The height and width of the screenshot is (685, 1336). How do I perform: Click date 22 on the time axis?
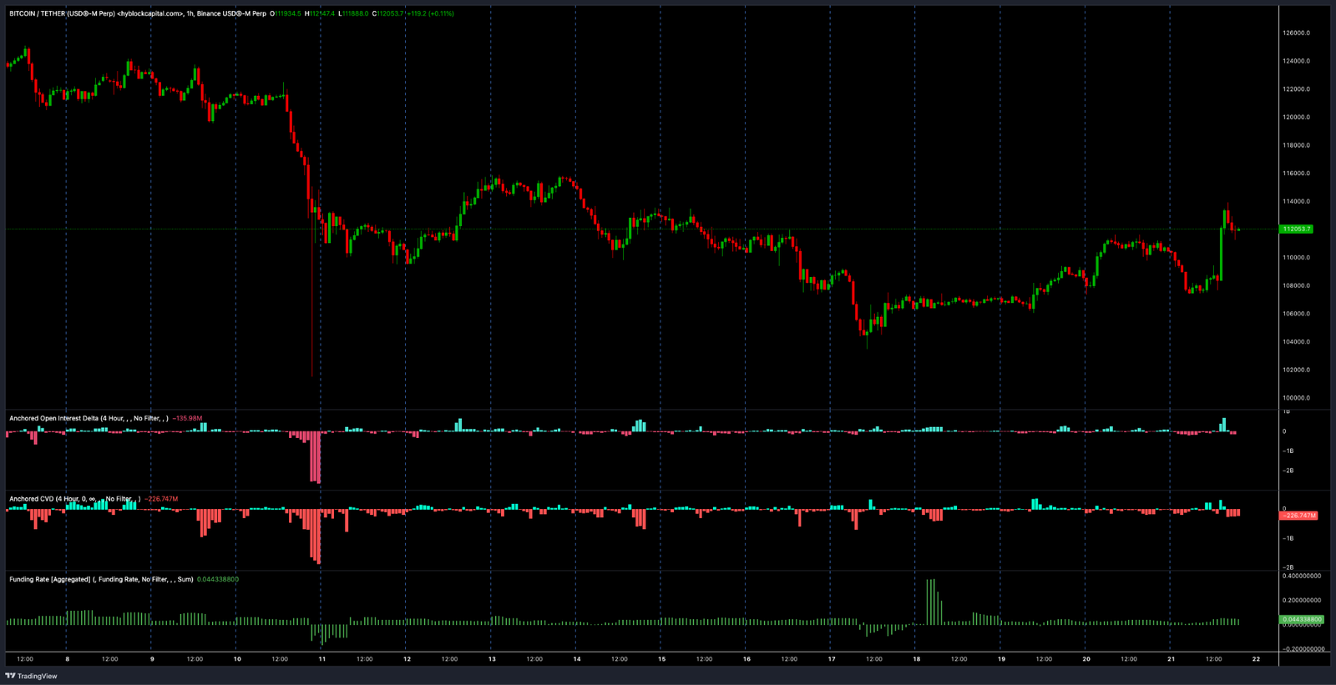click(x=1256, y=659)
